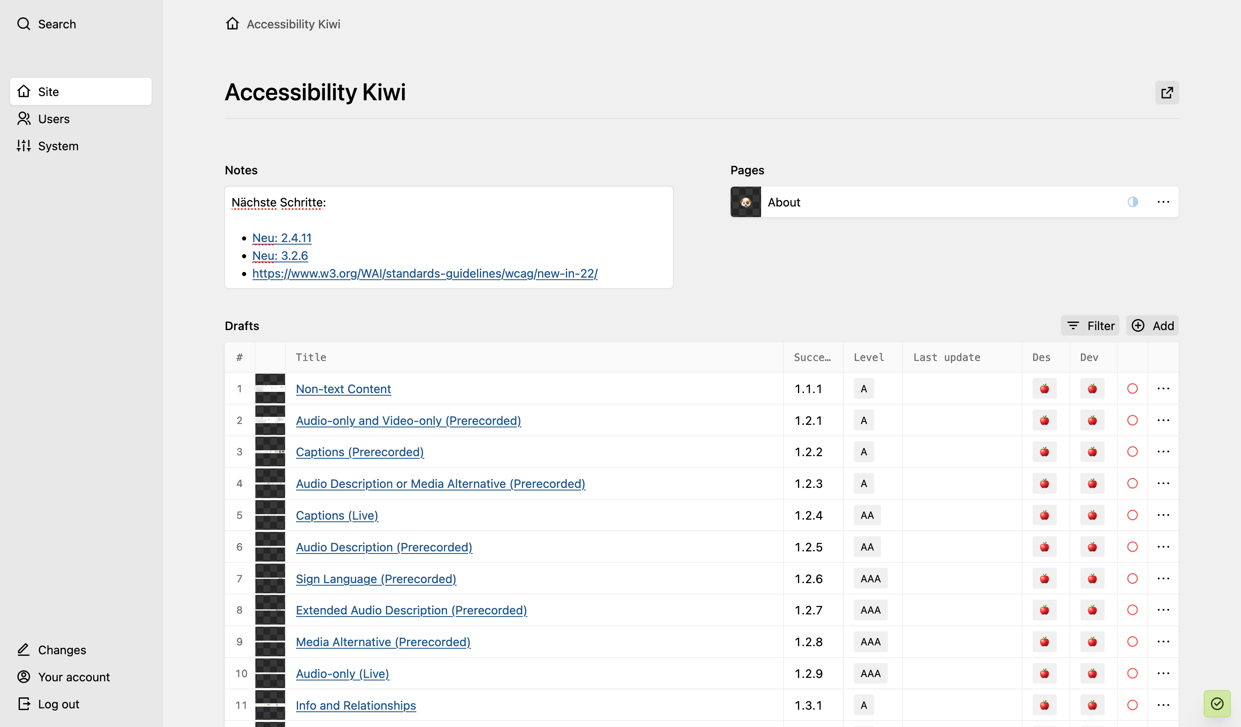Click Dev apple icon for Audio-only and Video-only

tap(1092, 420)
